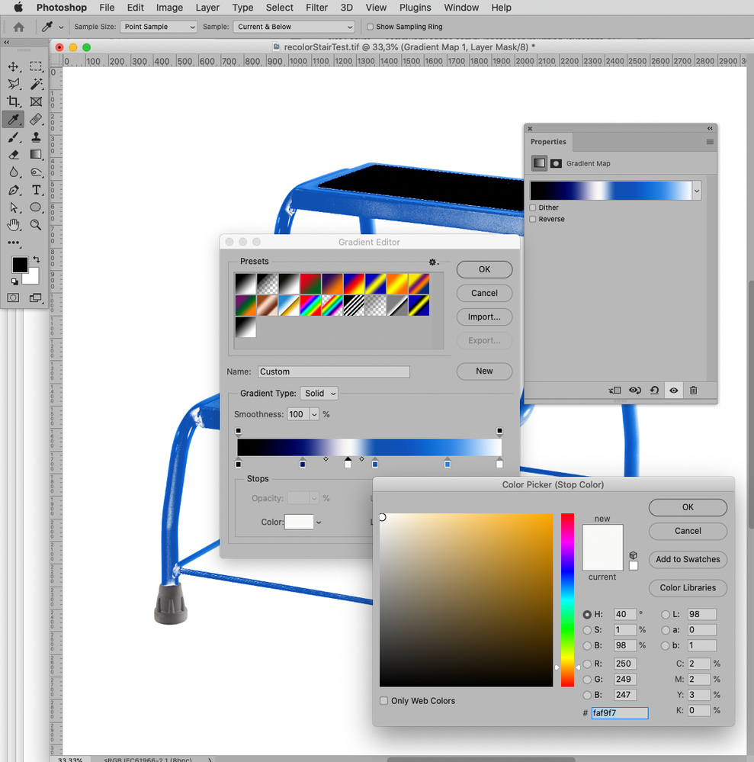754x762 pixels.
Task: Select the Clone Stamp tool
Action: (x=35, y=137)
